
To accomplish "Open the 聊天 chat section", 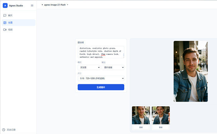I will [19, 15].
